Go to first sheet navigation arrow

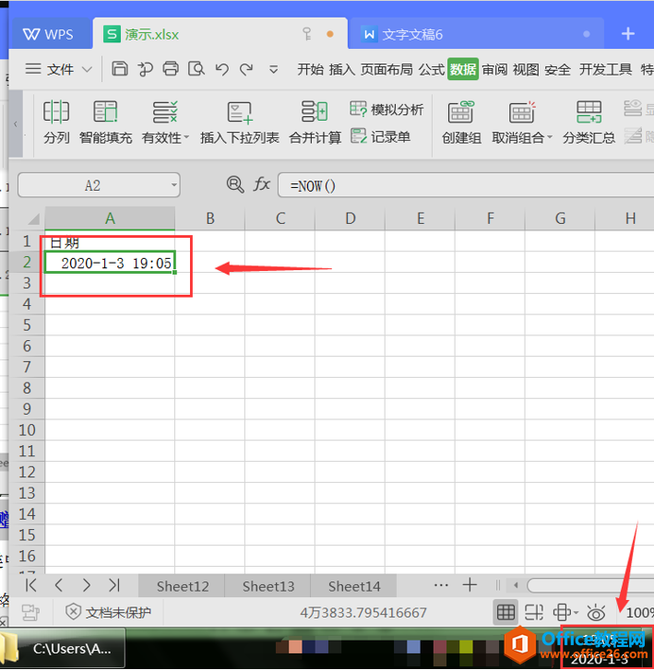(30, 585)
